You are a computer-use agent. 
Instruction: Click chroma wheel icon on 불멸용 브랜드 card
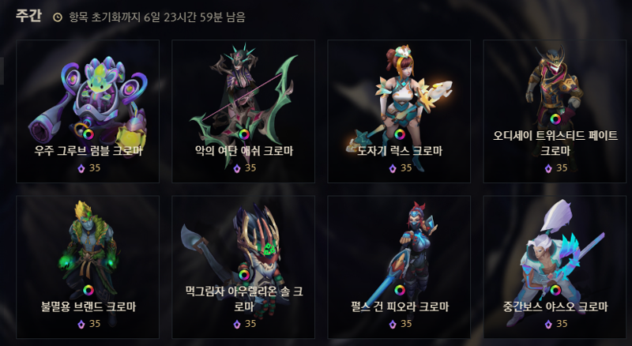88,290
